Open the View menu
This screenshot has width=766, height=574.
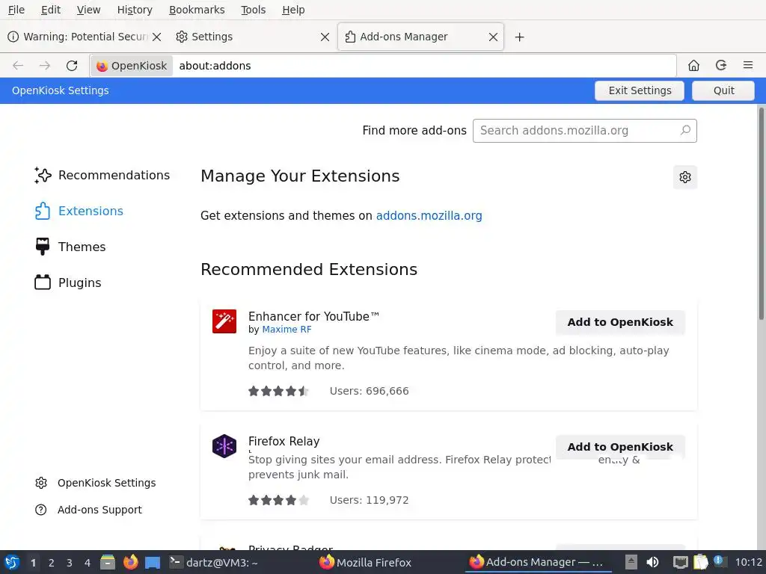[x=88, y=10]
